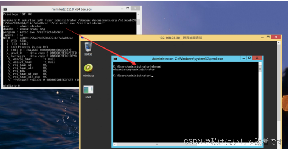Click the 'TID 10312' line in mimikatz

19,44
